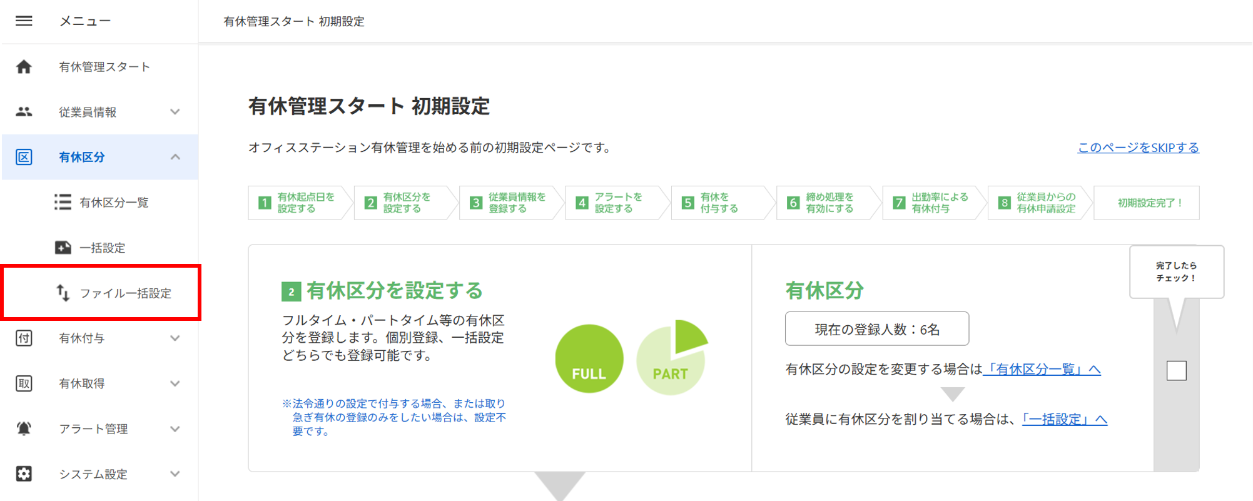Click the このページをSKIPする link
Screen dimensions: 1253x501
[x=1139, y=148]
